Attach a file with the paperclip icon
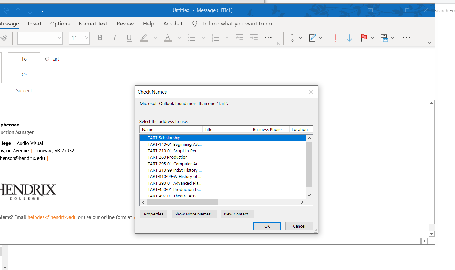 [x=292, y=38]
